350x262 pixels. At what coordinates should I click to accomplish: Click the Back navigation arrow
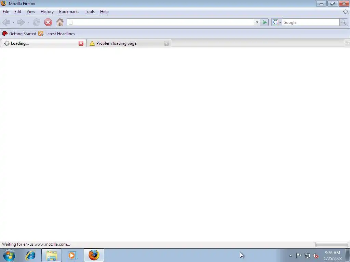6,22
